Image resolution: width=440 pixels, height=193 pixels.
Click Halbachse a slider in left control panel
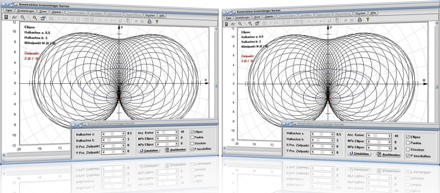113,134
